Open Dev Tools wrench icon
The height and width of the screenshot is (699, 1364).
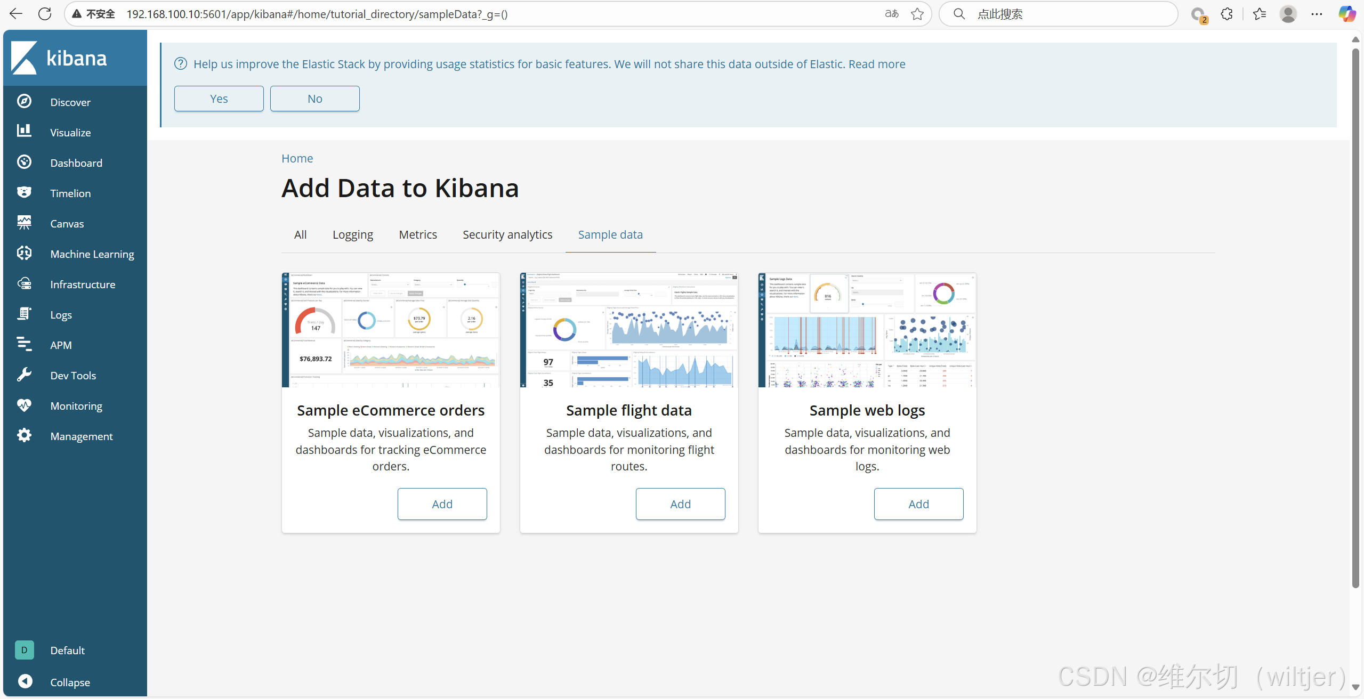pyautogui.click(x=24, y=375)
